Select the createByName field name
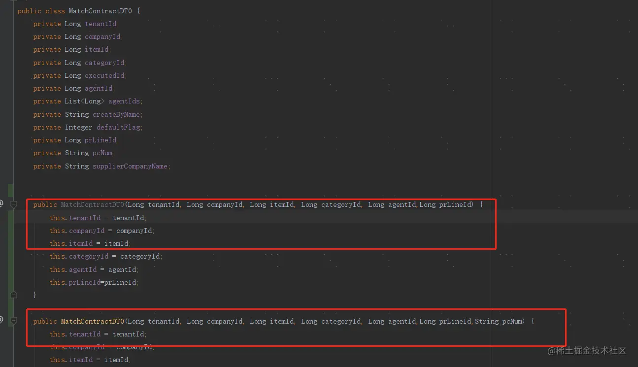Image resolution: width=638 pixels, height=367 pixels. click(117, 114)
